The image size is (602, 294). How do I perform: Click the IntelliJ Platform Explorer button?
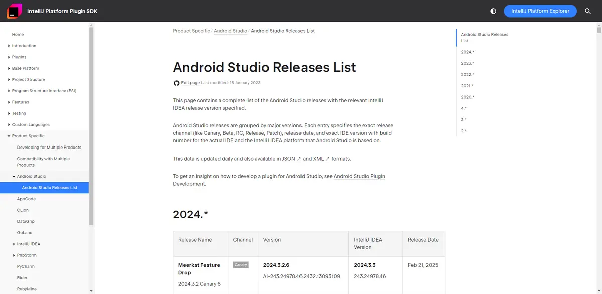pyautogui.click(x=540, y=11)
